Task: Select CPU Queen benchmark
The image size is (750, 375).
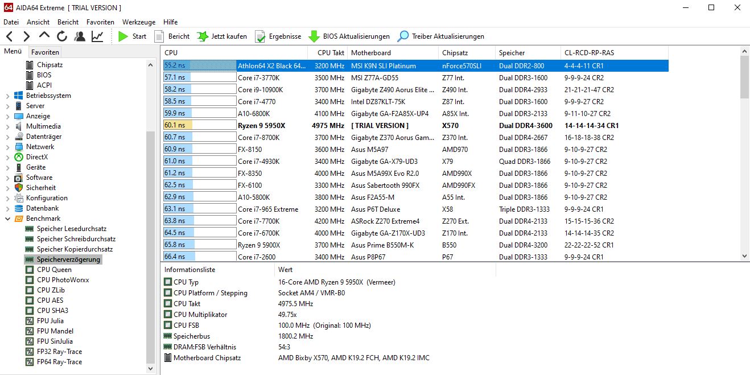Action: 54,270
